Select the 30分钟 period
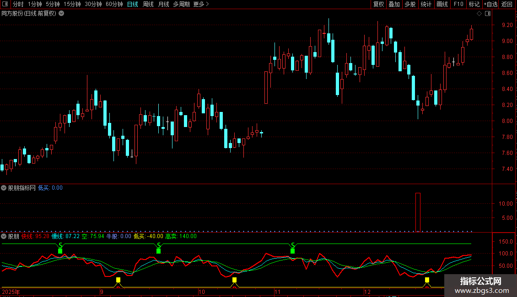This screenshot has height=297, width=517. point(93,4)
